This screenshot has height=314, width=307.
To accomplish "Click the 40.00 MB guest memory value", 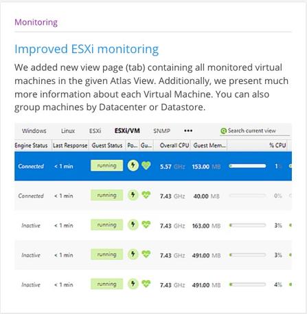I will point(207,196).
